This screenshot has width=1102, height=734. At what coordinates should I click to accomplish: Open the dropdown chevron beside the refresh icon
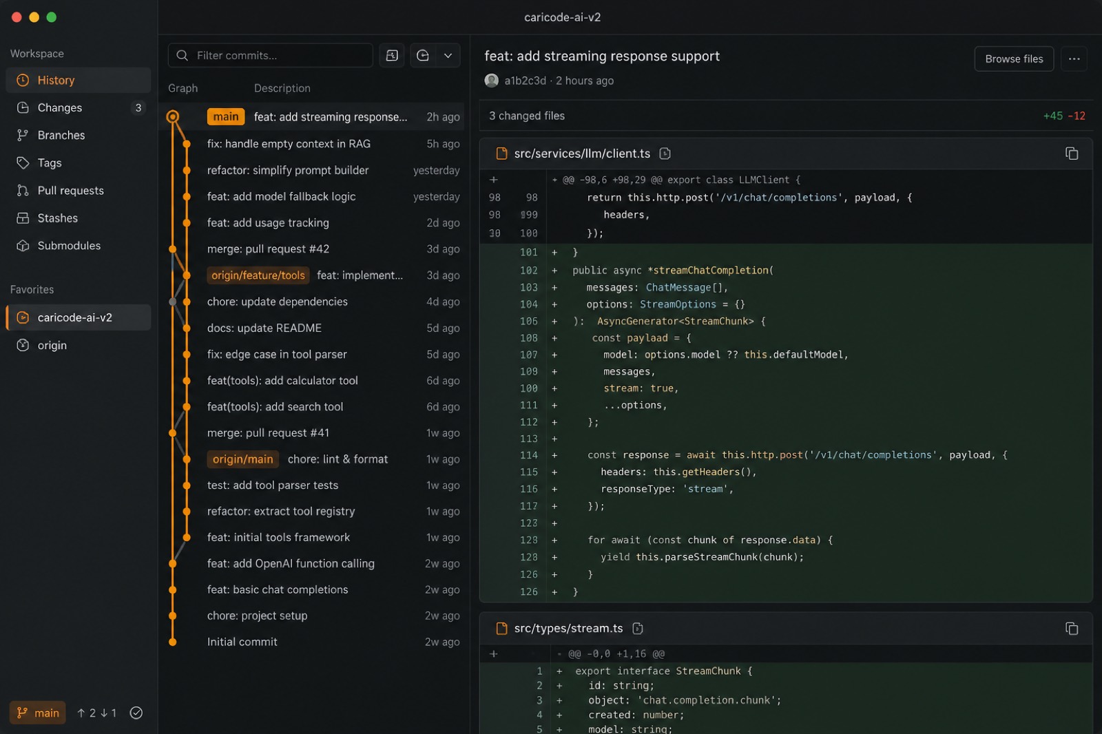tap(448, 55)
